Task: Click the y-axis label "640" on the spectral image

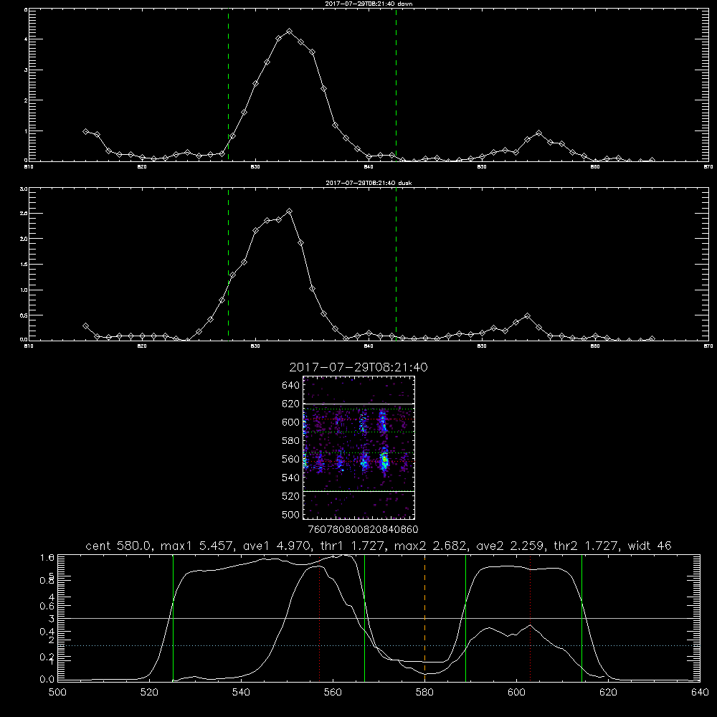Action: [x=290, y=386]
